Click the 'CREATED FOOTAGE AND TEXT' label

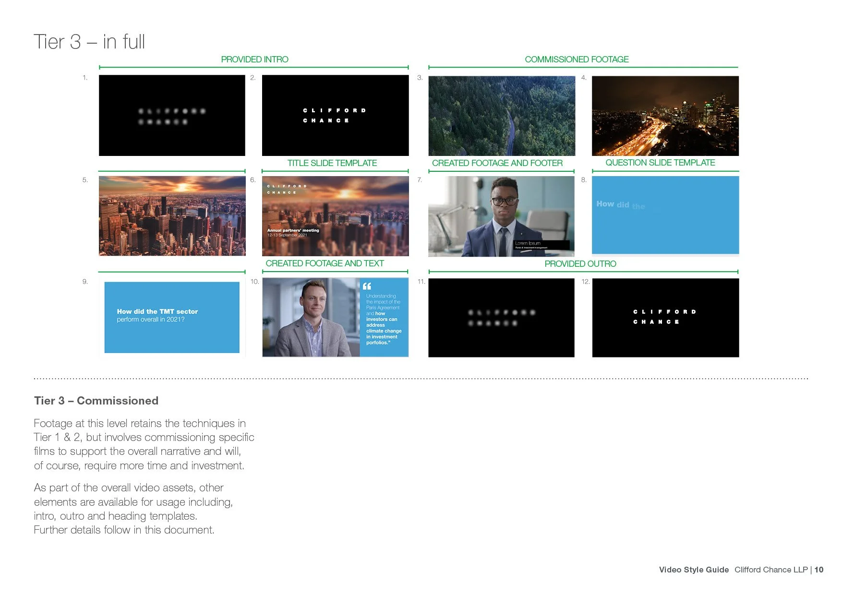click(x=325, y=263)
